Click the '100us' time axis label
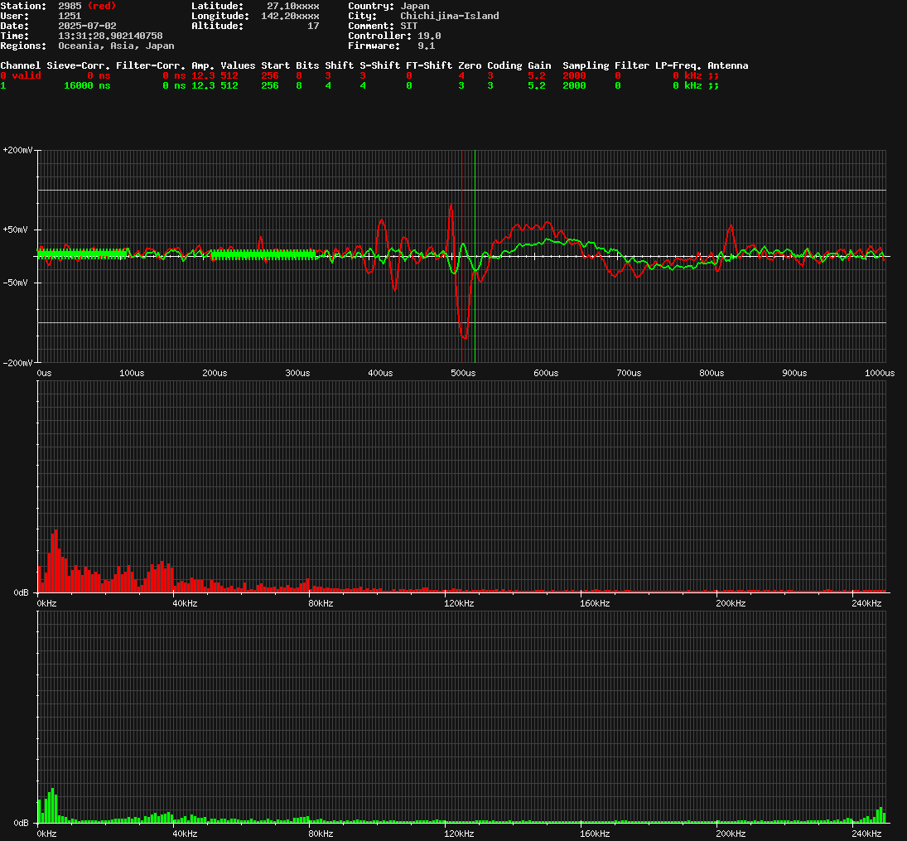 tap(132, 373)
